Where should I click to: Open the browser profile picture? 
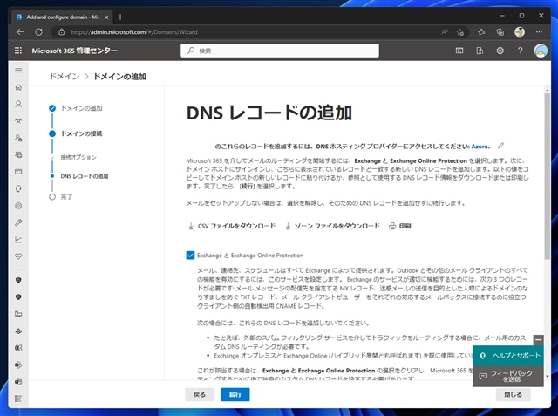(x=520, y=32)
